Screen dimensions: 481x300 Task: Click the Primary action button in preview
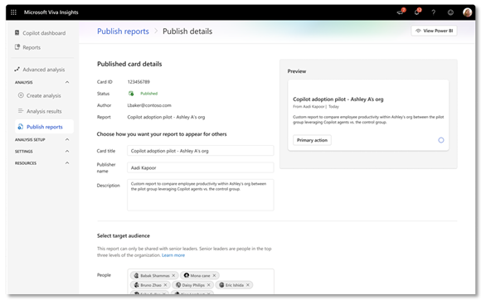312,140
